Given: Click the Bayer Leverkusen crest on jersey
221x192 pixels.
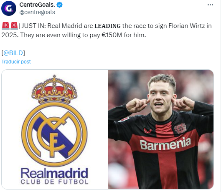Looking at the screenshot, I should click(180, 128).
